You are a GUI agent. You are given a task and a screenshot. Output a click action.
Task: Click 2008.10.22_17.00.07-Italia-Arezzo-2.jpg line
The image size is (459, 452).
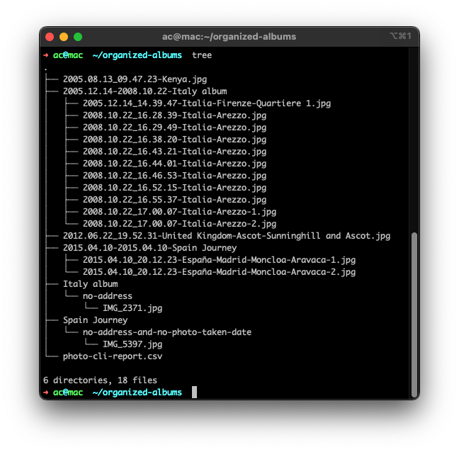tap(179, 224)
